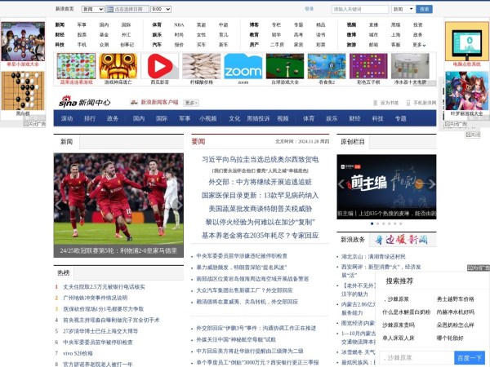Switch to the 体育 navigation tab
The height and width of the screenshot is (367, 490).
[308, 118]
